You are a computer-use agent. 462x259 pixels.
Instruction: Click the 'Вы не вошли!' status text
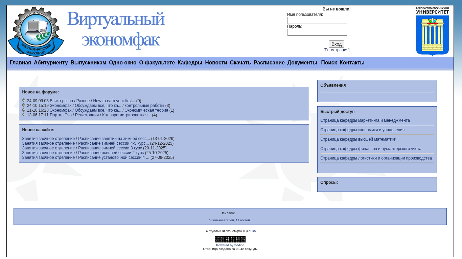click(337, 9)
